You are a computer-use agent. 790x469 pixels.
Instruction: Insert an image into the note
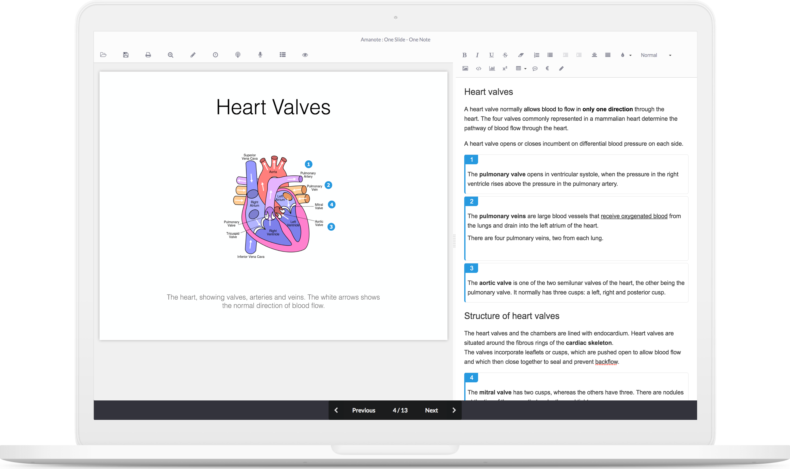(x=465, y=68)
